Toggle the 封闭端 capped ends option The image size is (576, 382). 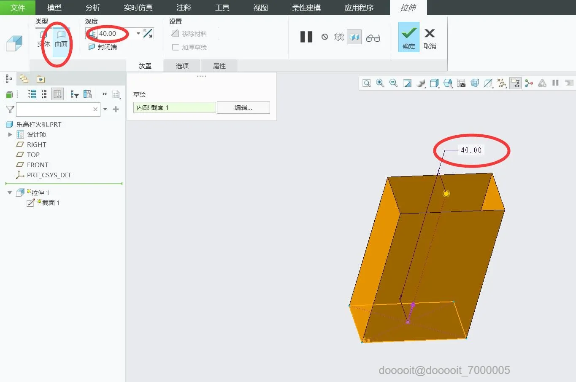102,47
